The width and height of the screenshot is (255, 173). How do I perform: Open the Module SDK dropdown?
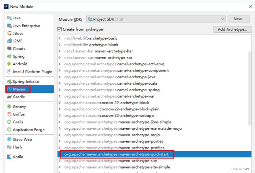coord(156,19)
